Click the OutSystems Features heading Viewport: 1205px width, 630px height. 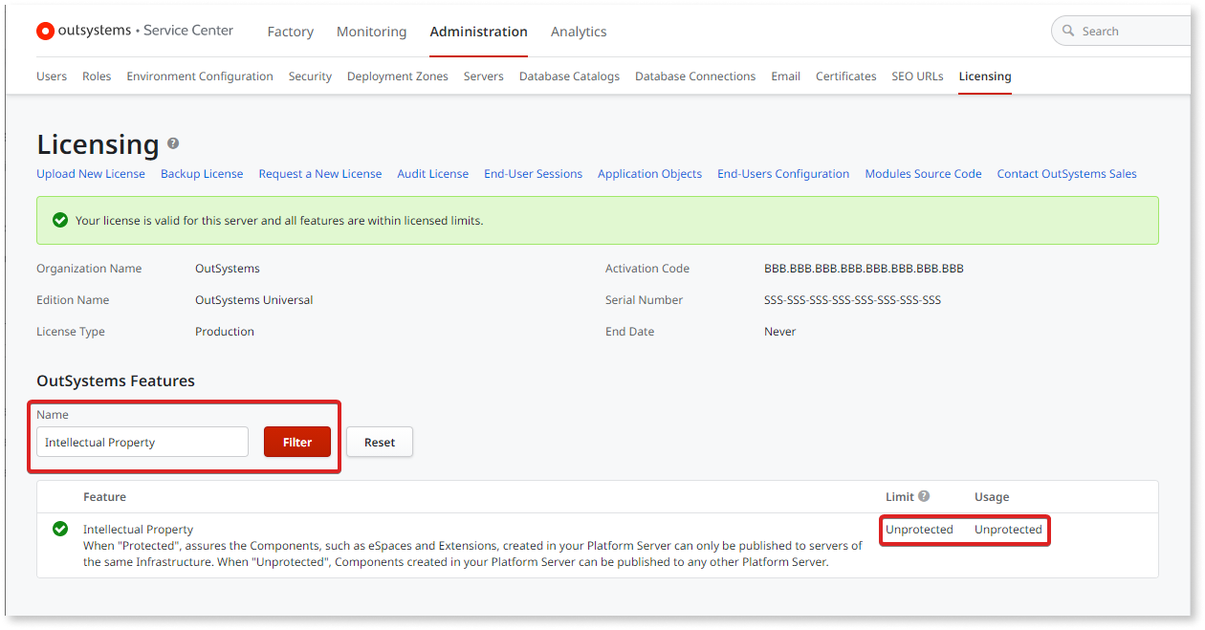(x=116, y=380)
